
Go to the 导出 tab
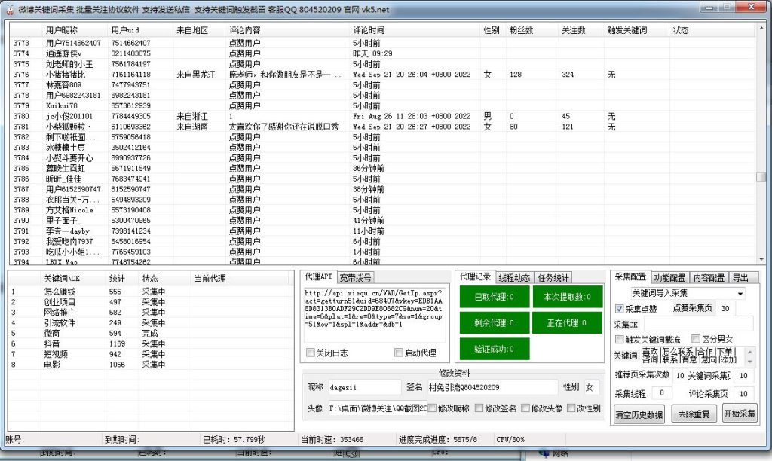pos(740,277)
